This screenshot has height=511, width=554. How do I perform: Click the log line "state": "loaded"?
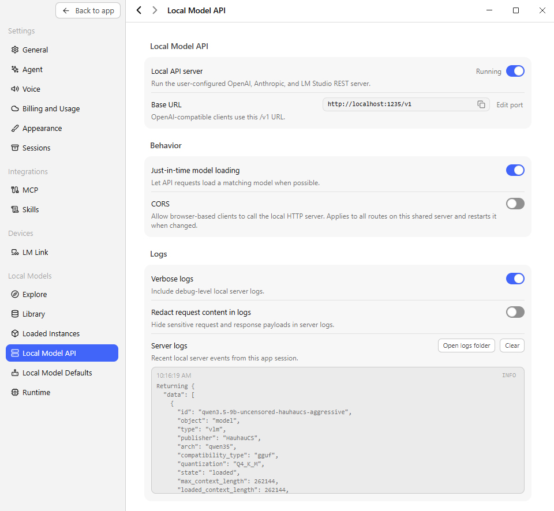pos(208,472)
